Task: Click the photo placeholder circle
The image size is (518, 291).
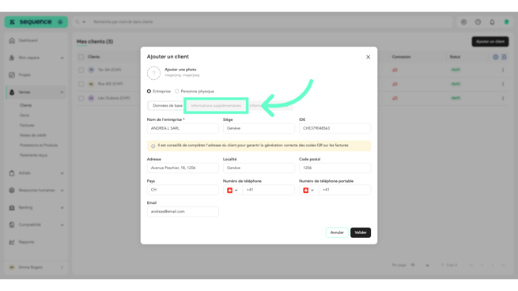Action: pyautogui.click(x=154, y=73)
